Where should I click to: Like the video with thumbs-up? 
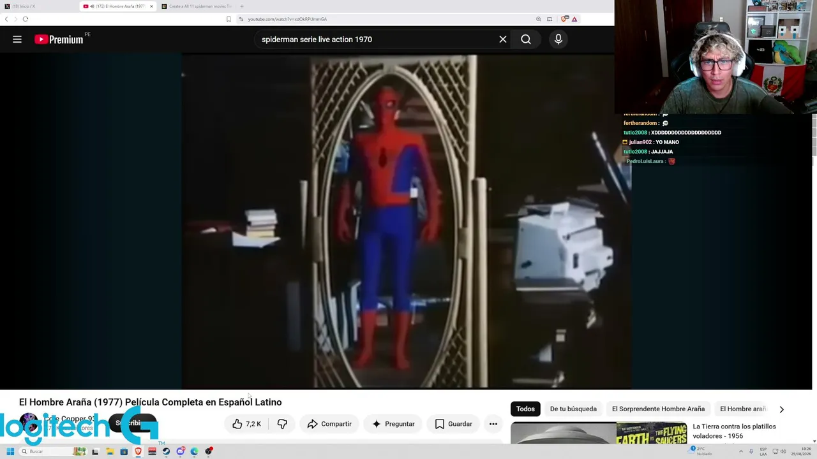[246, 424]
